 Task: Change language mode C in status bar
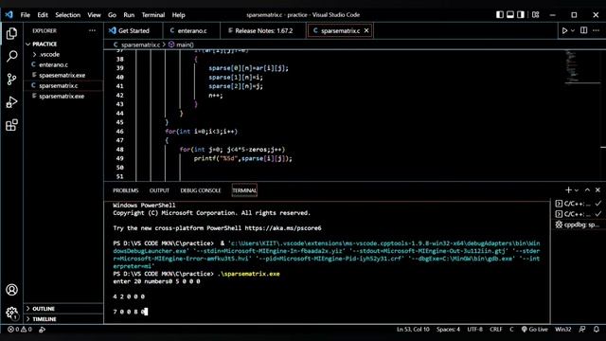click(x=511, y=330)
